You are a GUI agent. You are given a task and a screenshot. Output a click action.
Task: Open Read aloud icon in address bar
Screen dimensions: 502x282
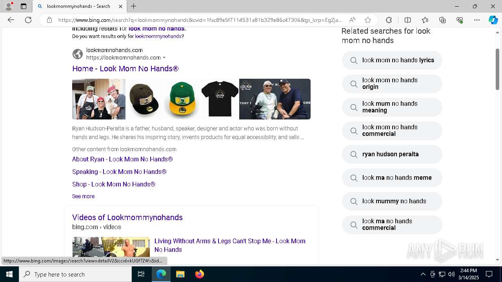352,20
